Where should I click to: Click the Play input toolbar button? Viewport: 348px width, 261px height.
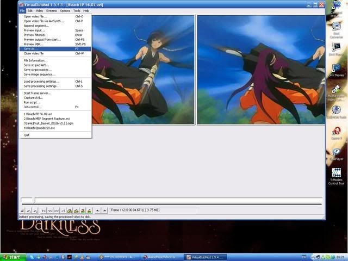tap(28, 210)
